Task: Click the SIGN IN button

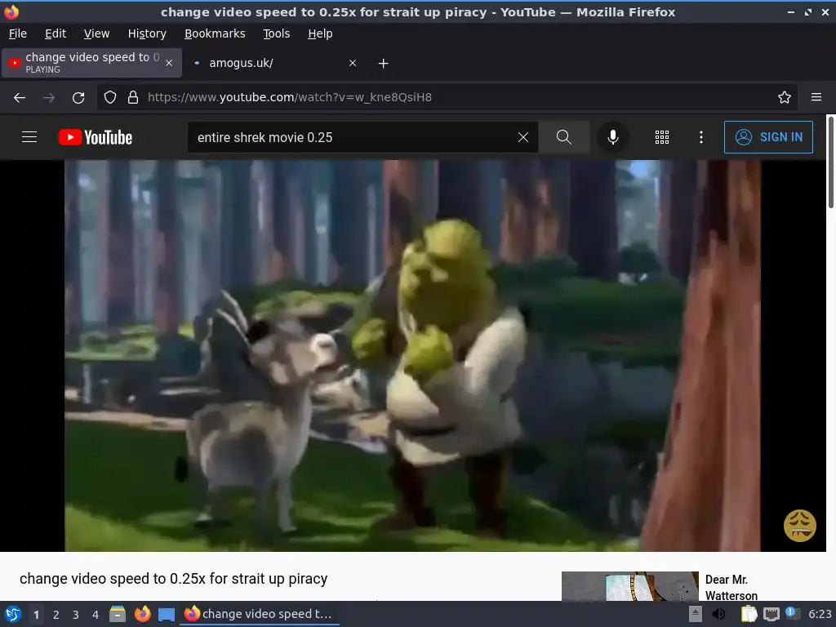Action: 768,137
